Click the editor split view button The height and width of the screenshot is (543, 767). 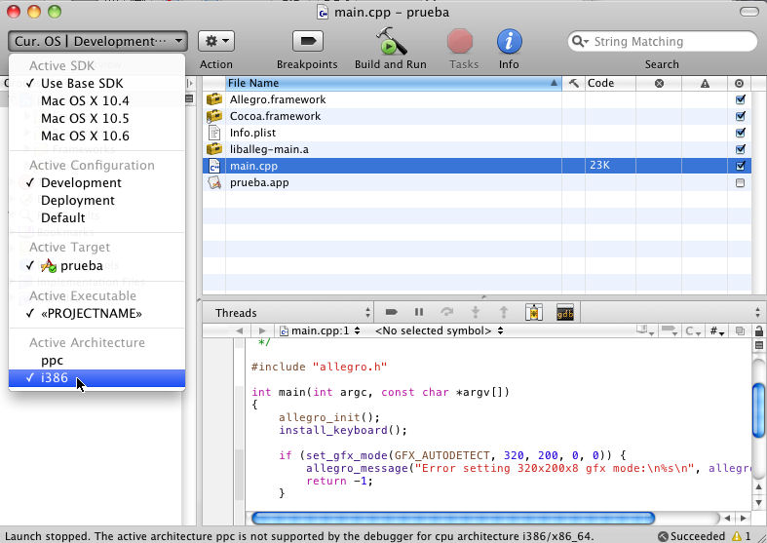point(758,345)
